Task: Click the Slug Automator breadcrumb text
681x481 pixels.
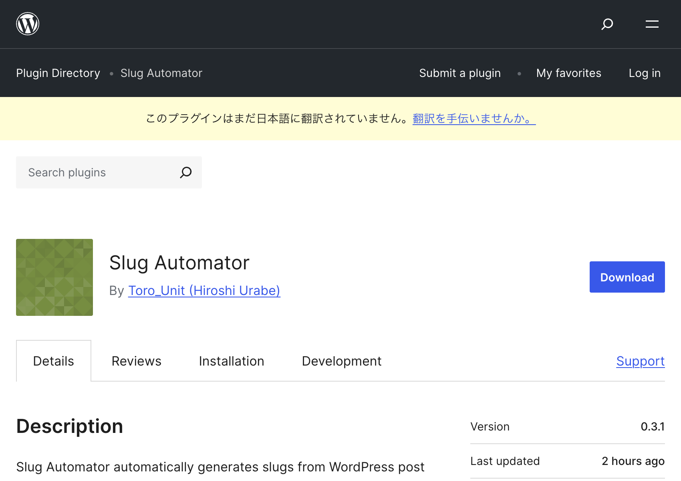Action: (161, 73)
